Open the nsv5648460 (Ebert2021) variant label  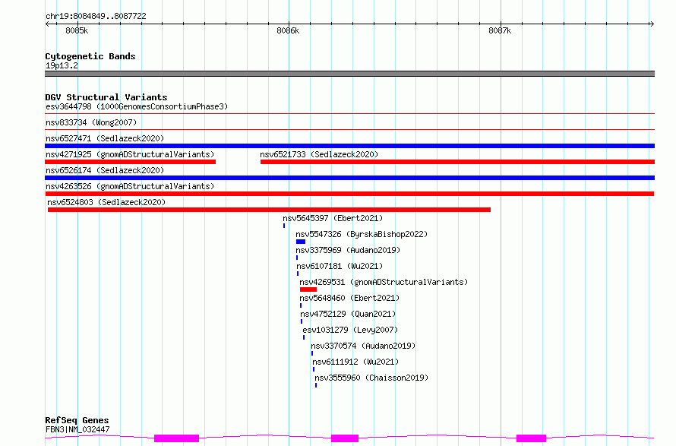(x=349, y=298)
